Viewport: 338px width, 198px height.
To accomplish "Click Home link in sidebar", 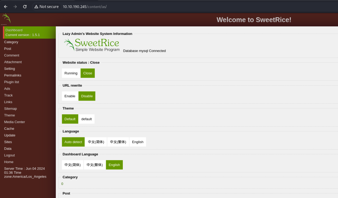I will pyautogui.click(x=9, y=162).
